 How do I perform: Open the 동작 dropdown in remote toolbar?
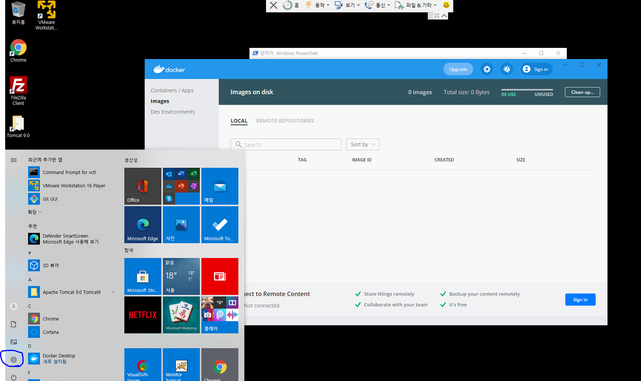coord(318,5)
